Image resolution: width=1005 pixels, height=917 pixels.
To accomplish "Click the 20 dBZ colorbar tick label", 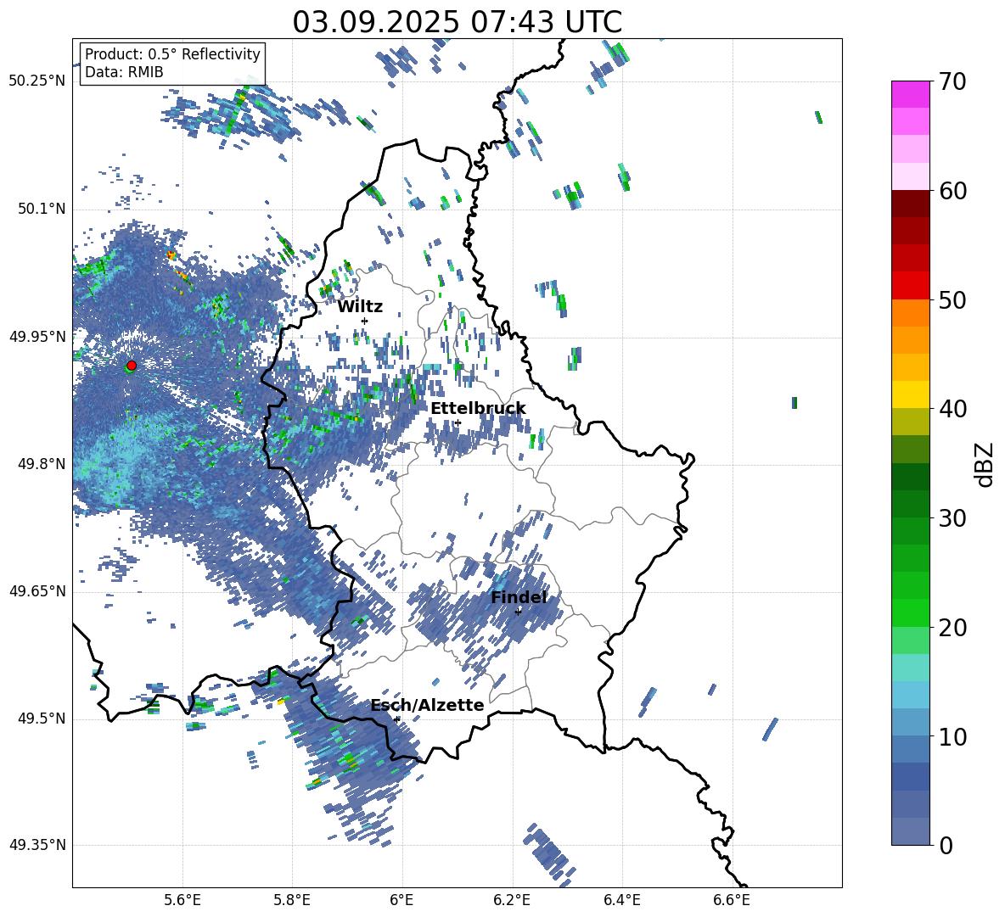I will coord(952,627).
